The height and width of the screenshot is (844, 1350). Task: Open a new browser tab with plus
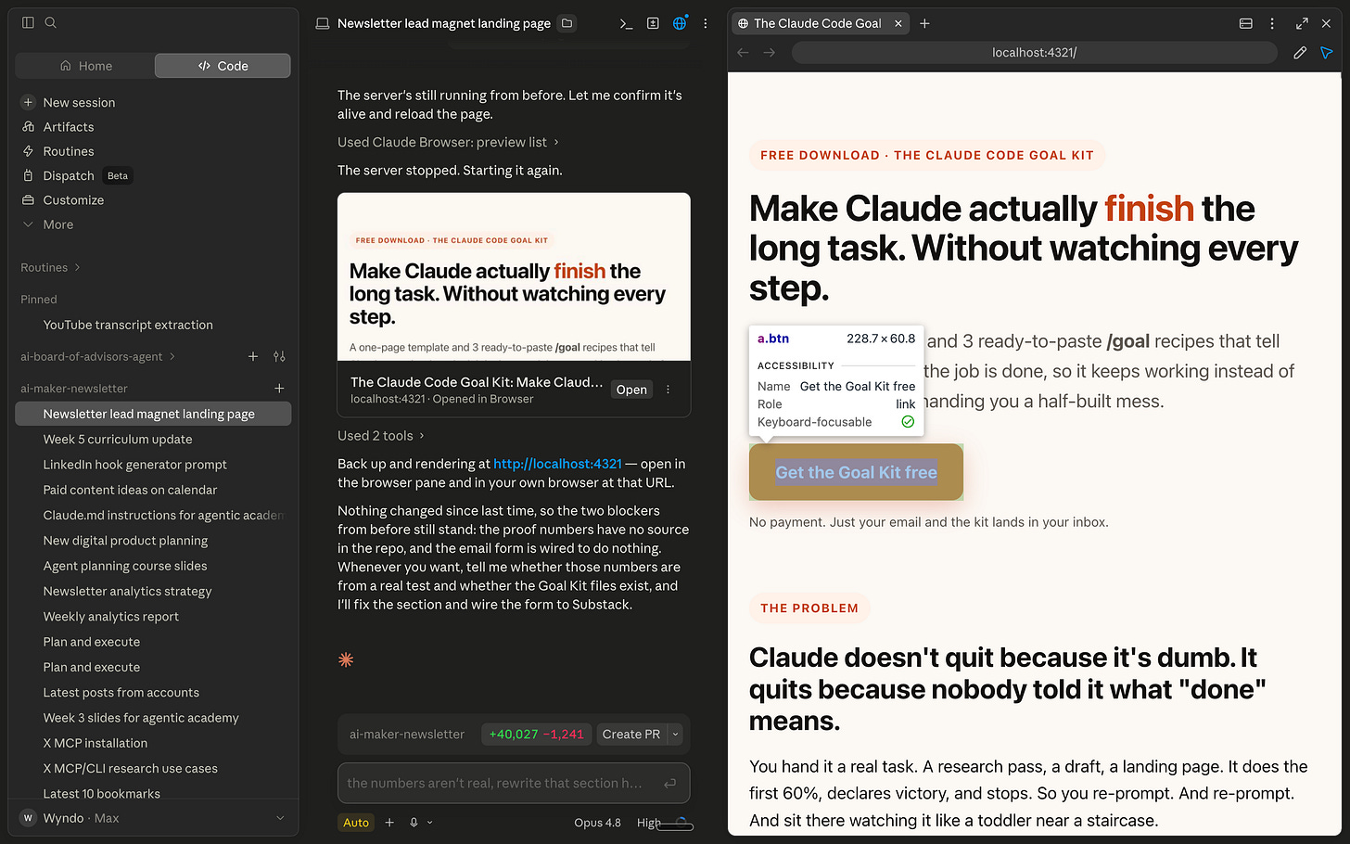point(924,23)
